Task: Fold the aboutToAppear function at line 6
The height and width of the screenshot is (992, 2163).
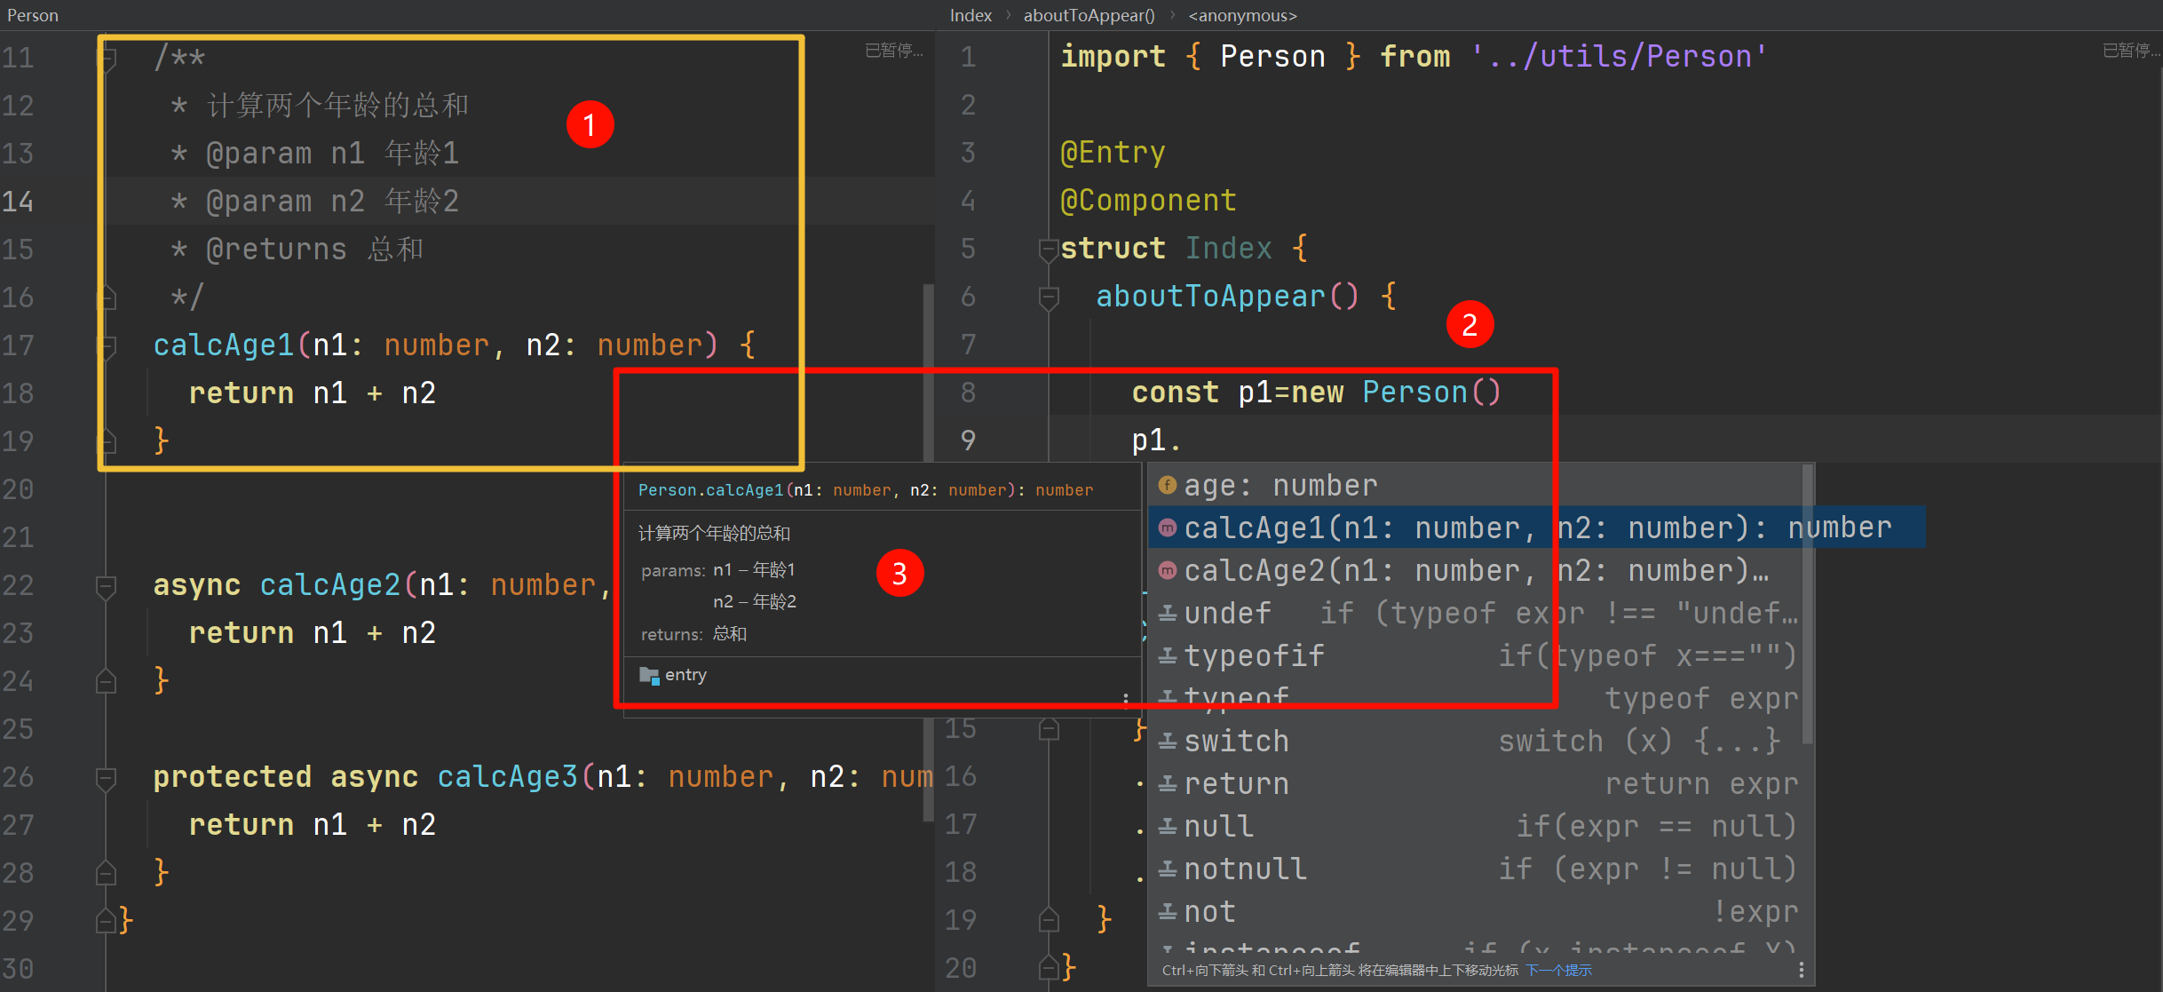Action: [x=1049, y=297]
